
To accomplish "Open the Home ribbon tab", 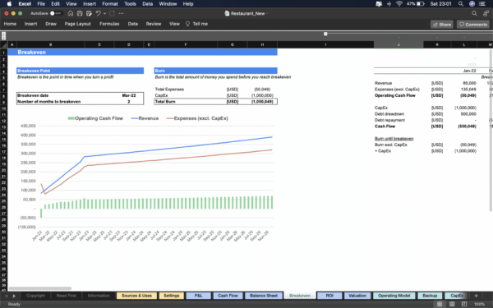I will click(10, 24).
